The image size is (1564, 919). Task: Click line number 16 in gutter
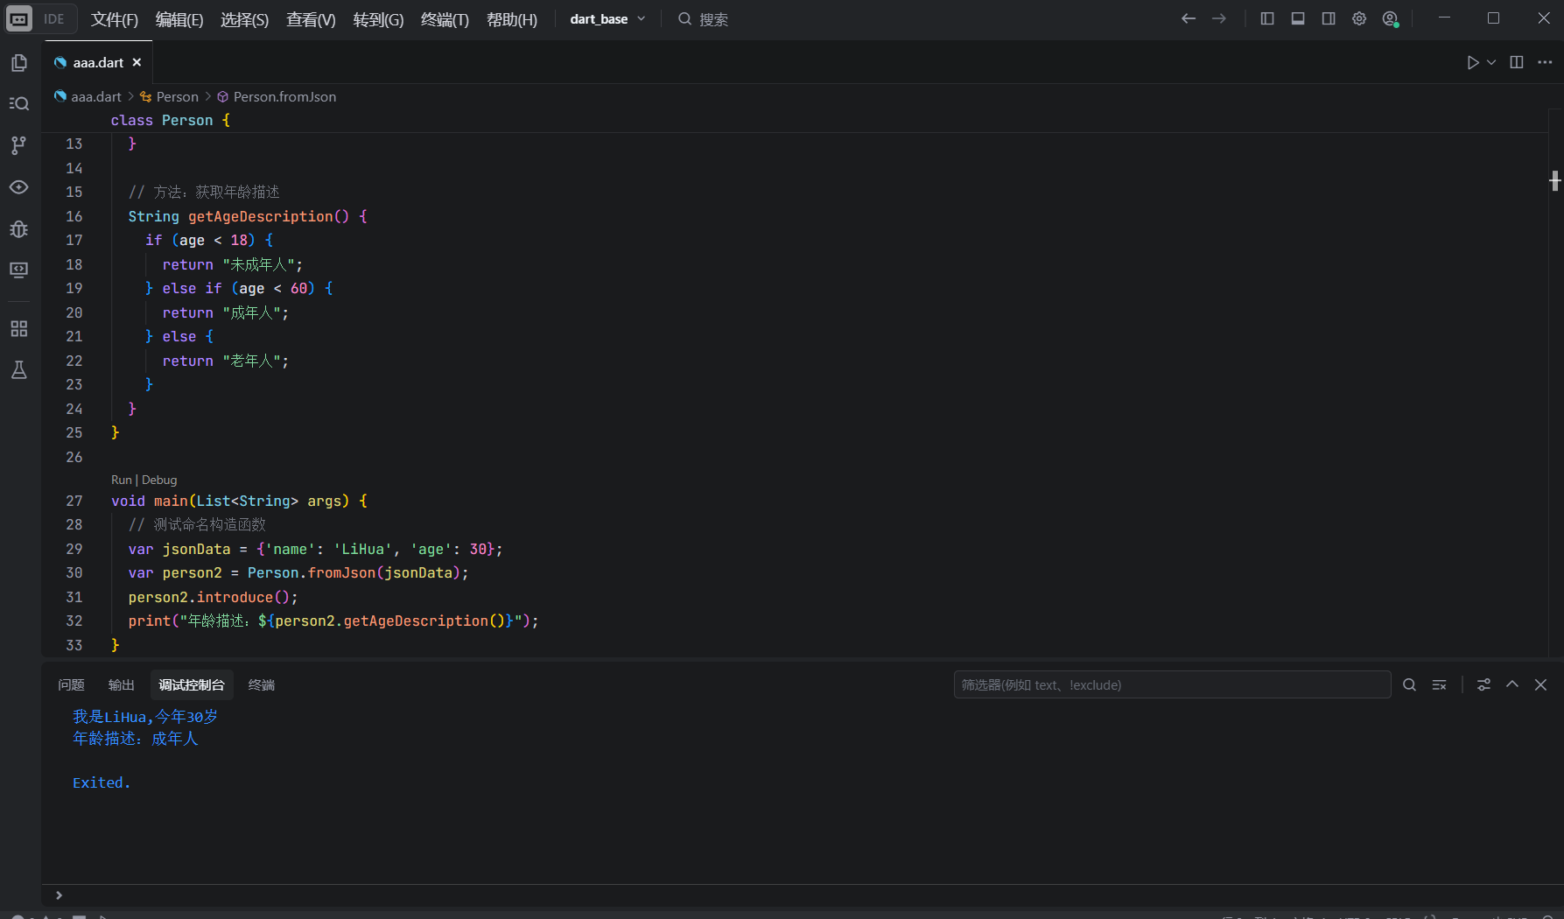pyautogui.click(x=74, y=216)
